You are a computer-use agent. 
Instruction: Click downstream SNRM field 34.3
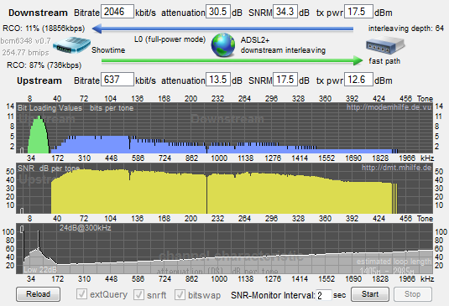click(x=285, y=12)
